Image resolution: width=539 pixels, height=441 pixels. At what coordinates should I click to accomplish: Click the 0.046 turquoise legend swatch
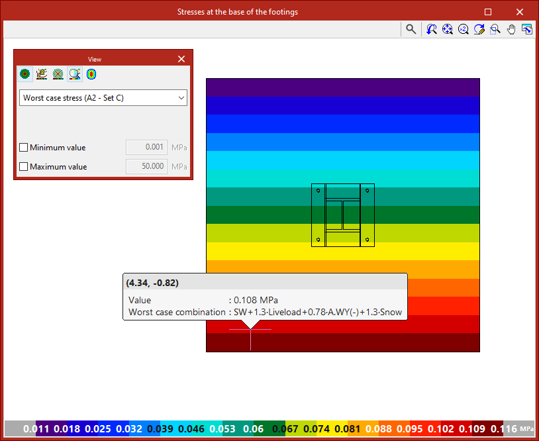207,428
